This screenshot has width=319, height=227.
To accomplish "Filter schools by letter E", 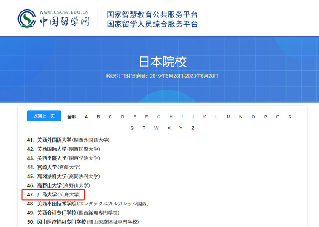I will click(134, 117).
